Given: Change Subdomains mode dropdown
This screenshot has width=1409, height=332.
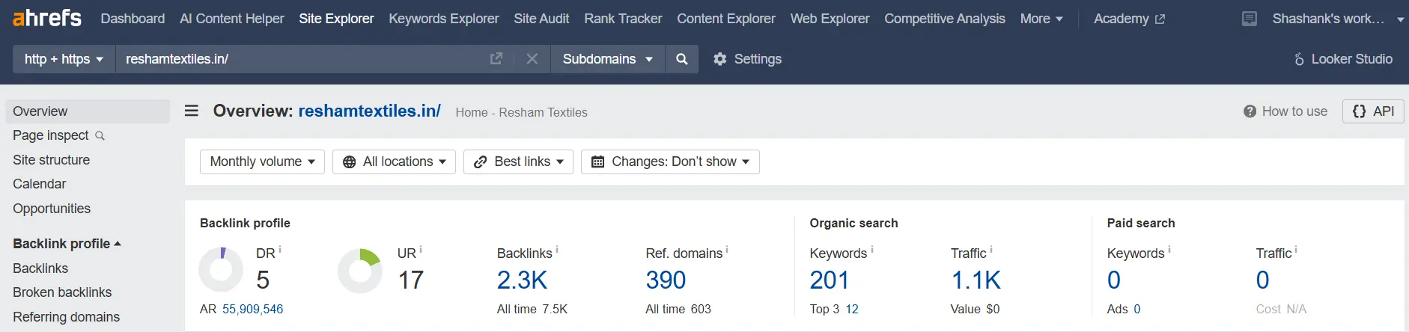Looking at the screenshot, I should click(607, 58).
